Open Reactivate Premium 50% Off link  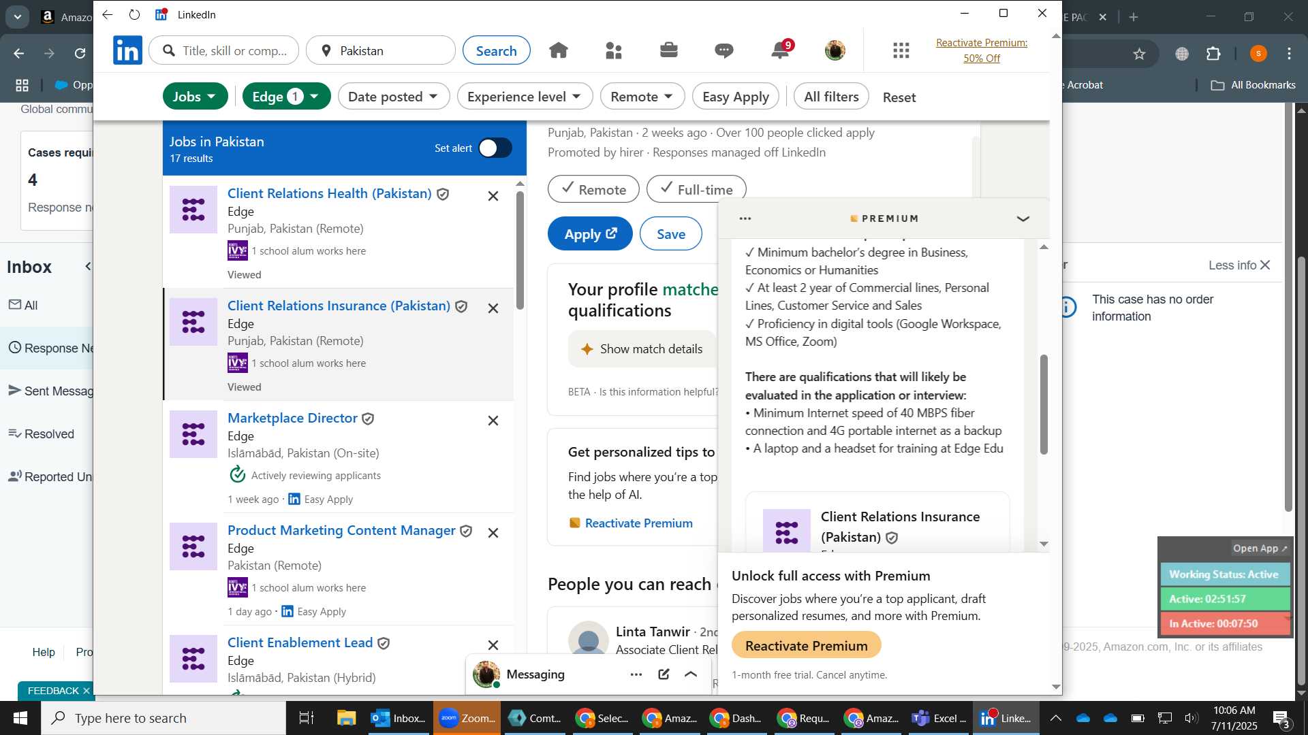click(x=982, y=50)
